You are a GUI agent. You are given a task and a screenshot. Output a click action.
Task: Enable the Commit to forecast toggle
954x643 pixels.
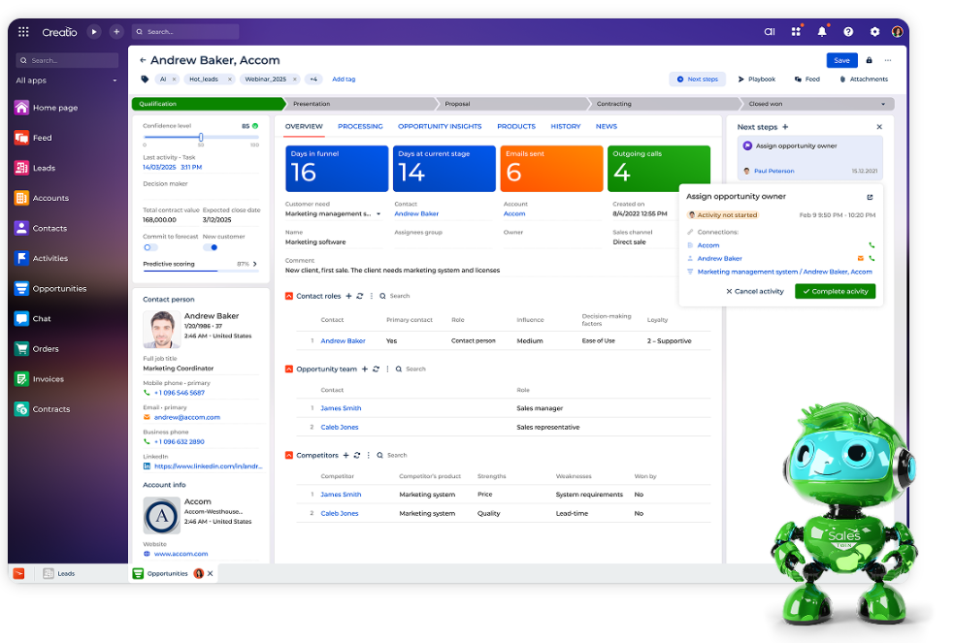point(149,247)
